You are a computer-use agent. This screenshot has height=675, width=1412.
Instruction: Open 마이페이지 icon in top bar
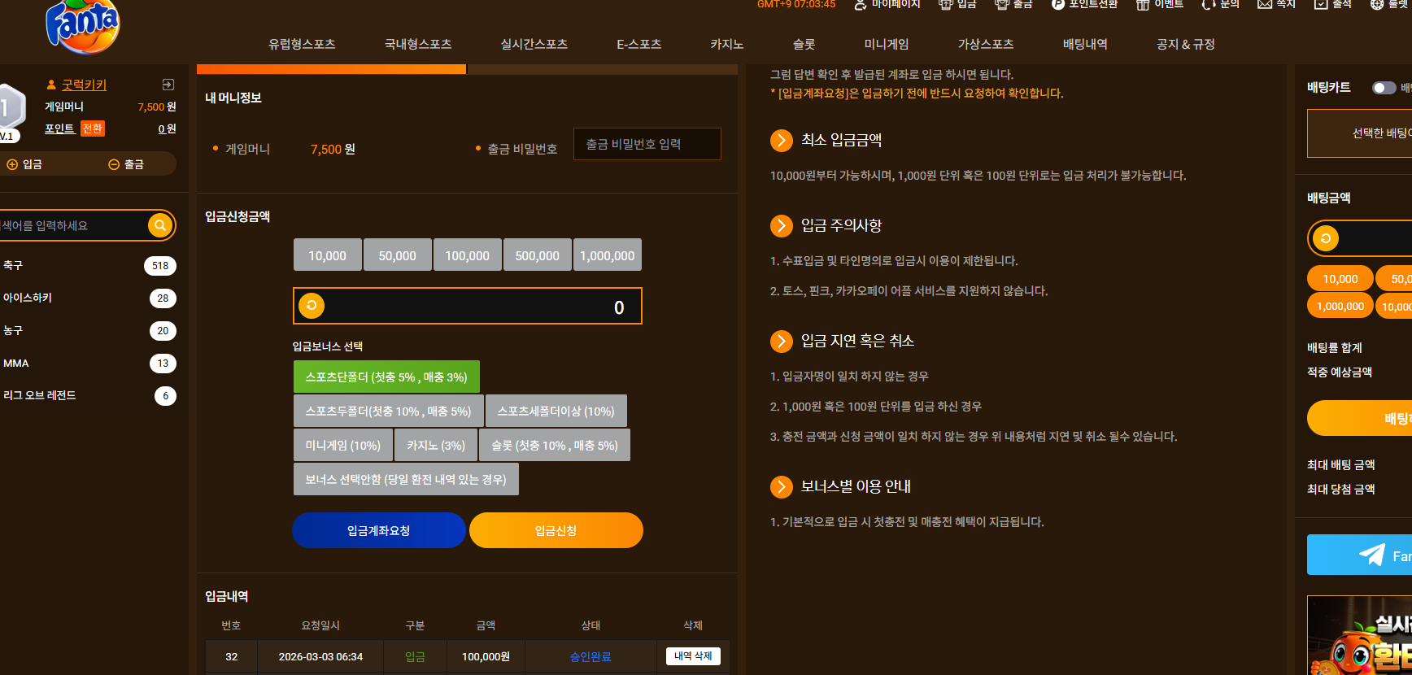(861, 5)
